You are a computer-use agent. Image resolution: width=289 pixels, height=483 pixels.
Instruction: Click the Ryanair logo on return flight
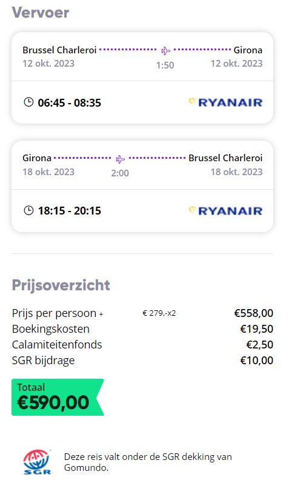[x=225, y=211]
